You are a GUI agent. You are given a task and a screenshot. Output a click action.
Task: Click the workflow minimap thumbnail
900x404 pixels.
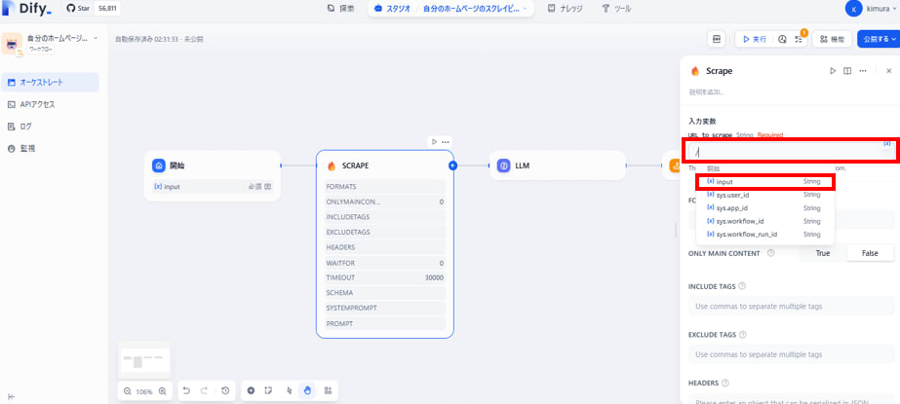144,359
